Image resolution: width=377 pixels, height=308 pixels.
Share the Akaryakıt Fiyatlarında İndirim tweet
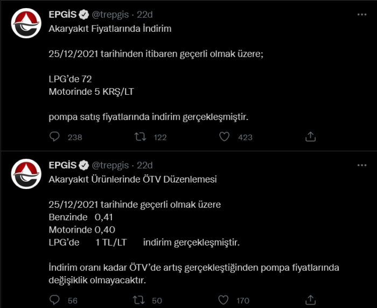(310, 137)
